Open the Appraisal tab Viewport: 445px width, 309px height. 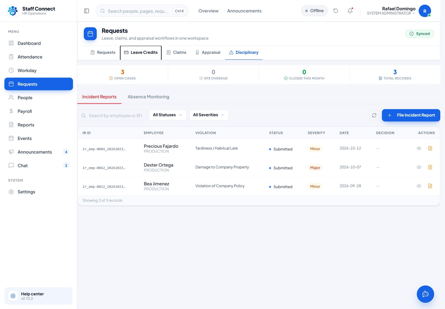pyautogui.click(x=208, y=53)
